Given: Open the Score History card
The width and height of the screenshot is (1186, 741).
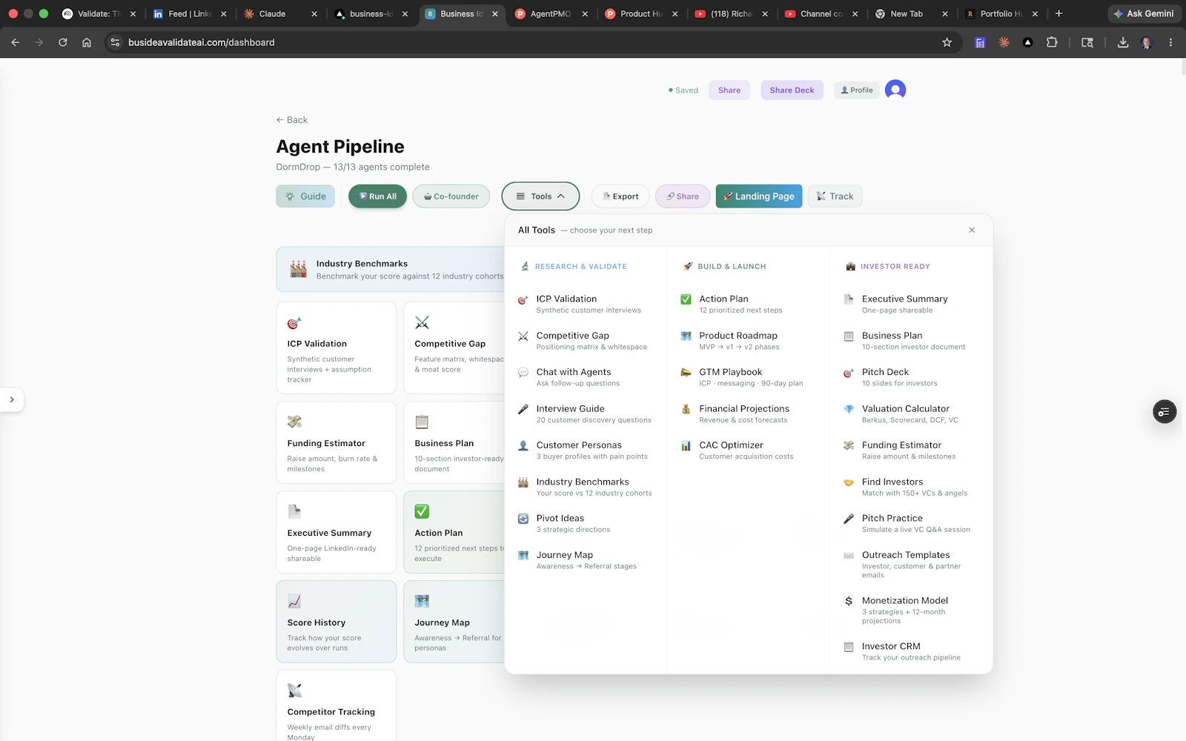Looking at the screenshot, I should 337,622.
